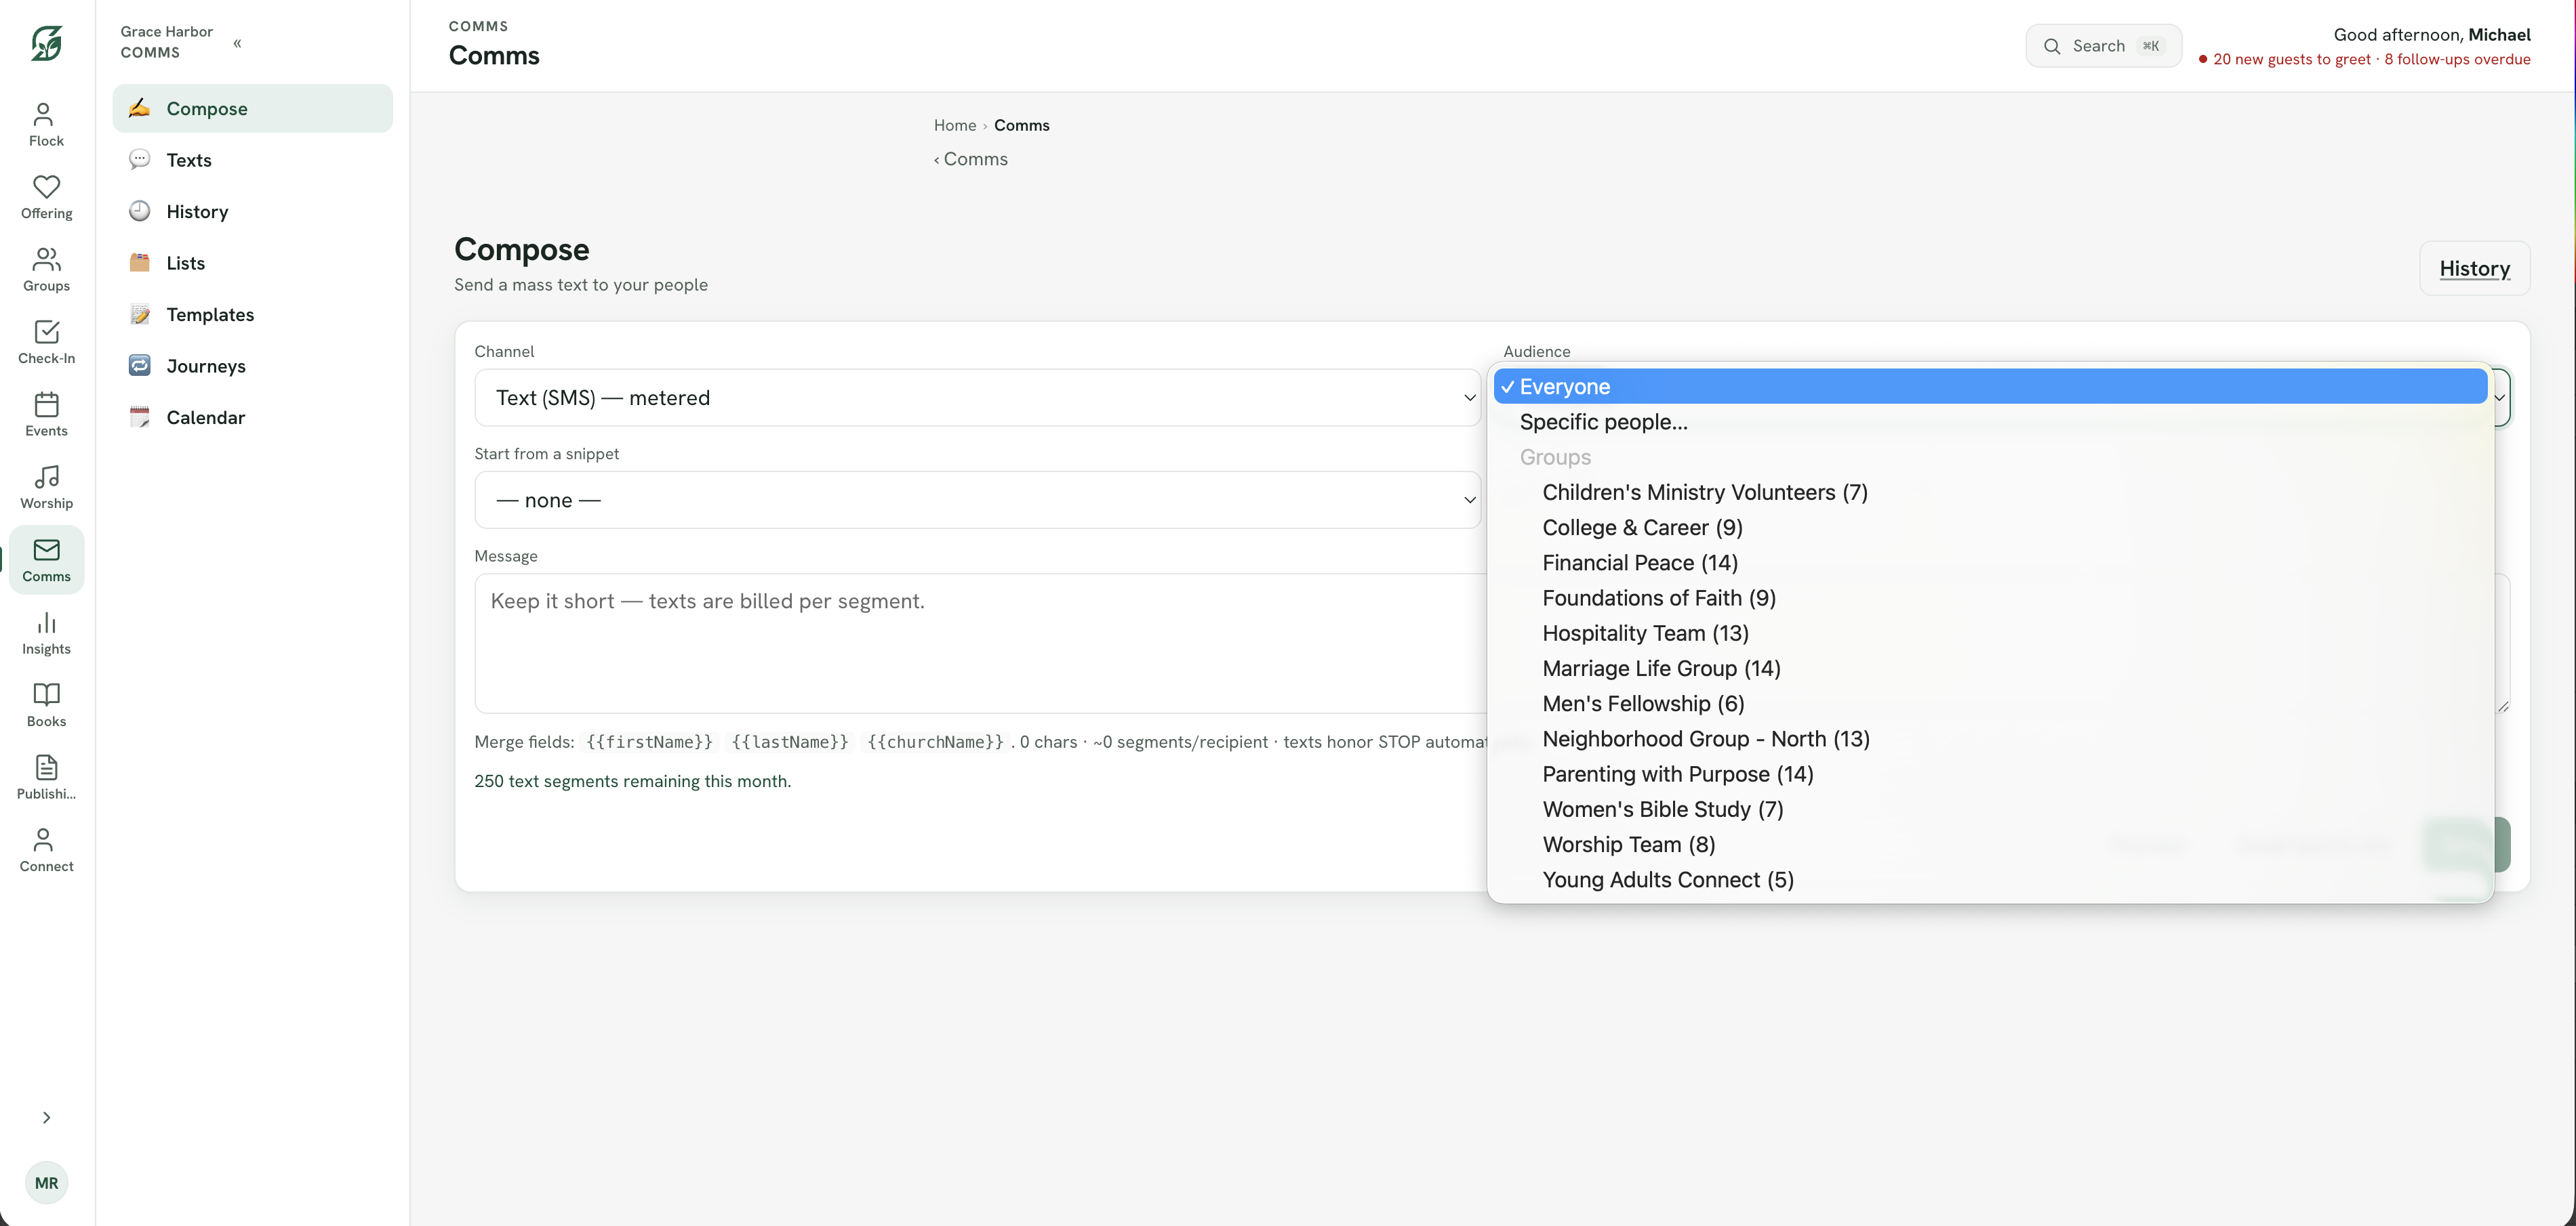Insert the {{firstName}} merge field

(649, 742)
